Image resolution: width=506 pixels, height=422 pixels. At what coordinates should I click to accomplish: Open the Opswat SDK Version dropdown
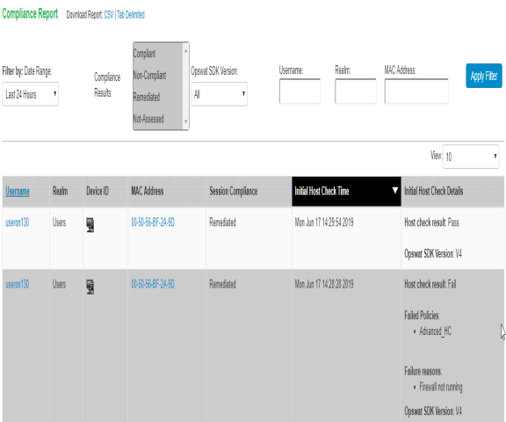point(219,94)
